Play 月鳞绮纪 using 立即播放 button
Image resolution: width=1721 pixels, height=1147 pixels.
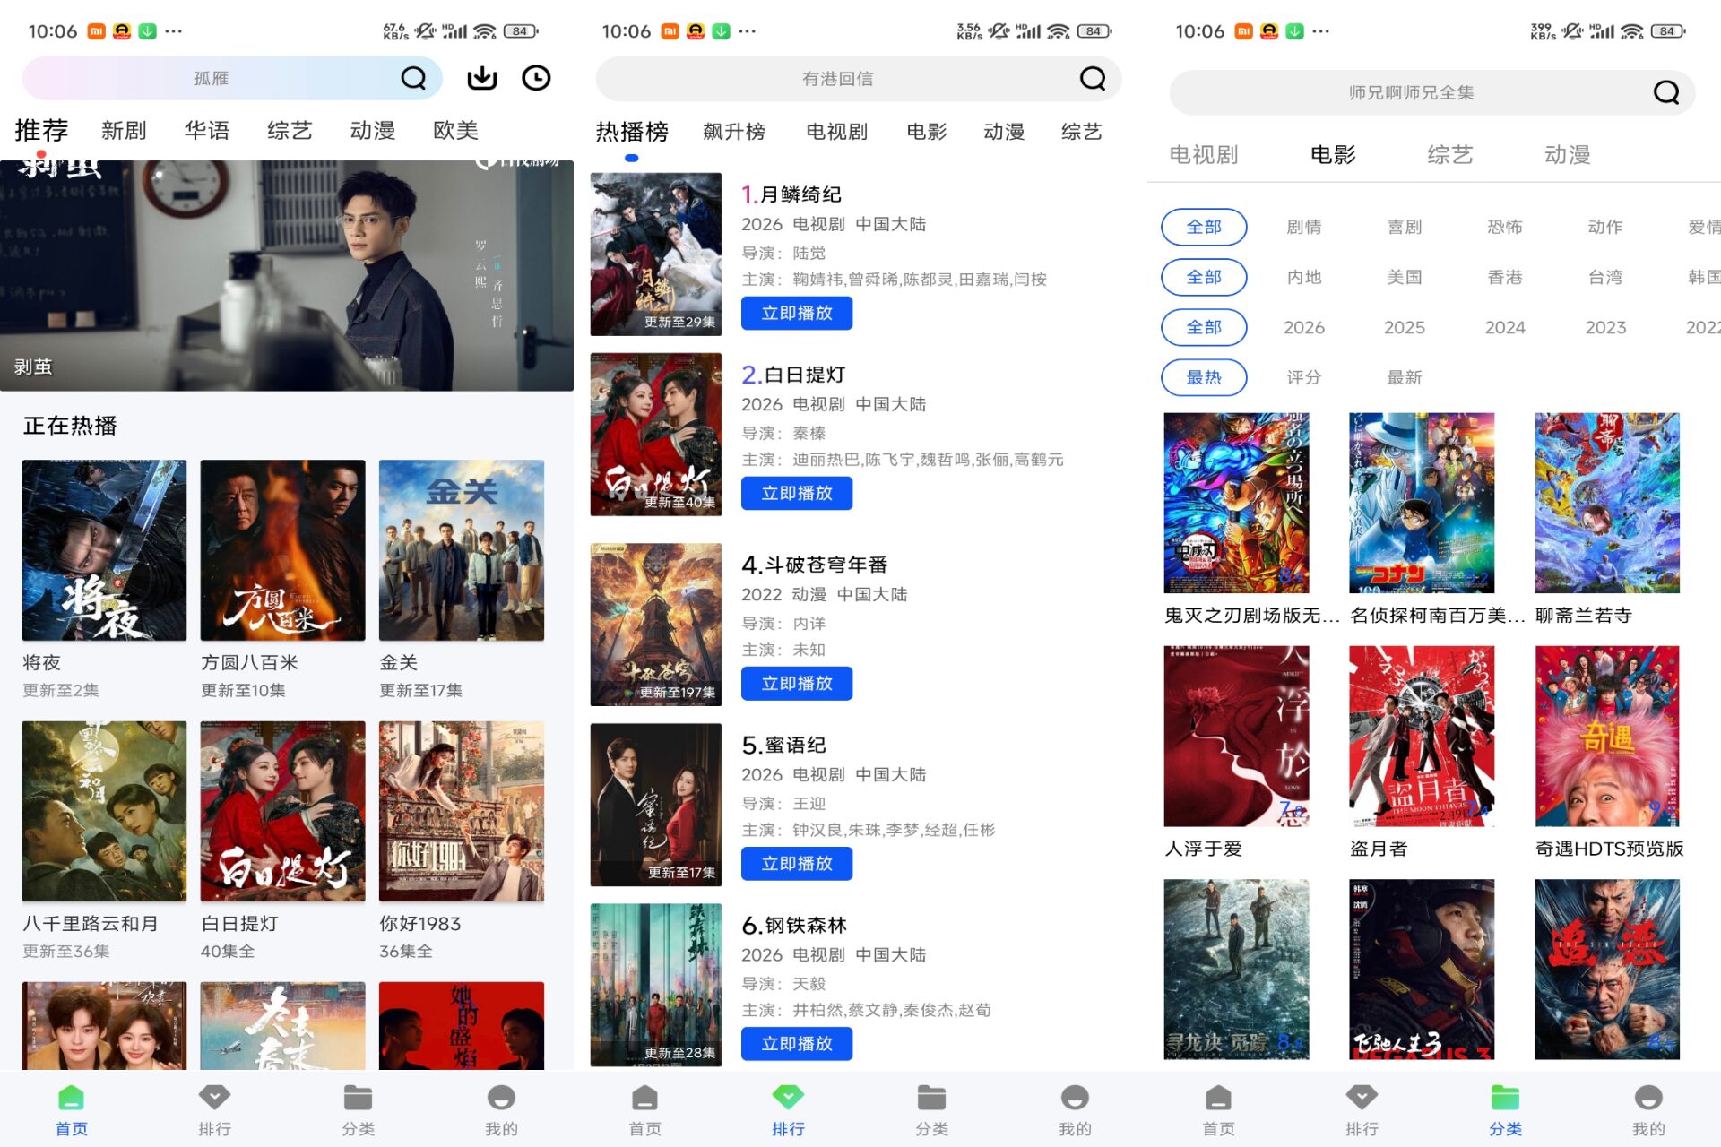pyautogui.click(x=796, y=313)
